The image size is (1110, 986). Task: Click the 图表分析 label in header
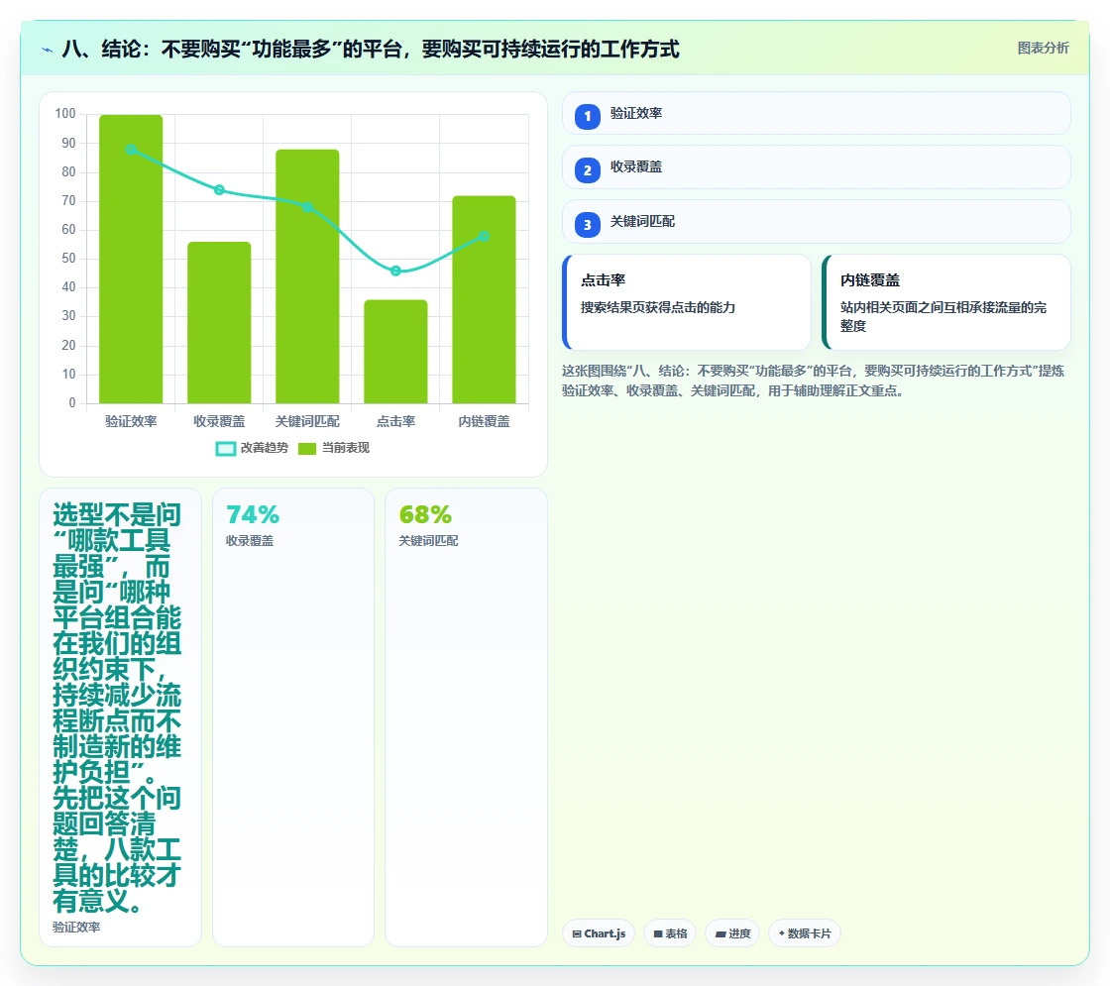pyautogui.click(x=1043, y=49)
